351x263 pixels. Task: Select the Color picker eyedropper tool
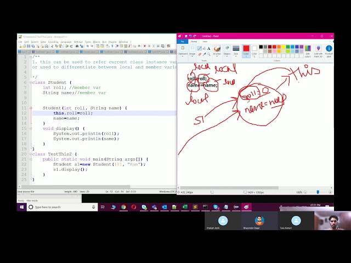point(204,54)
